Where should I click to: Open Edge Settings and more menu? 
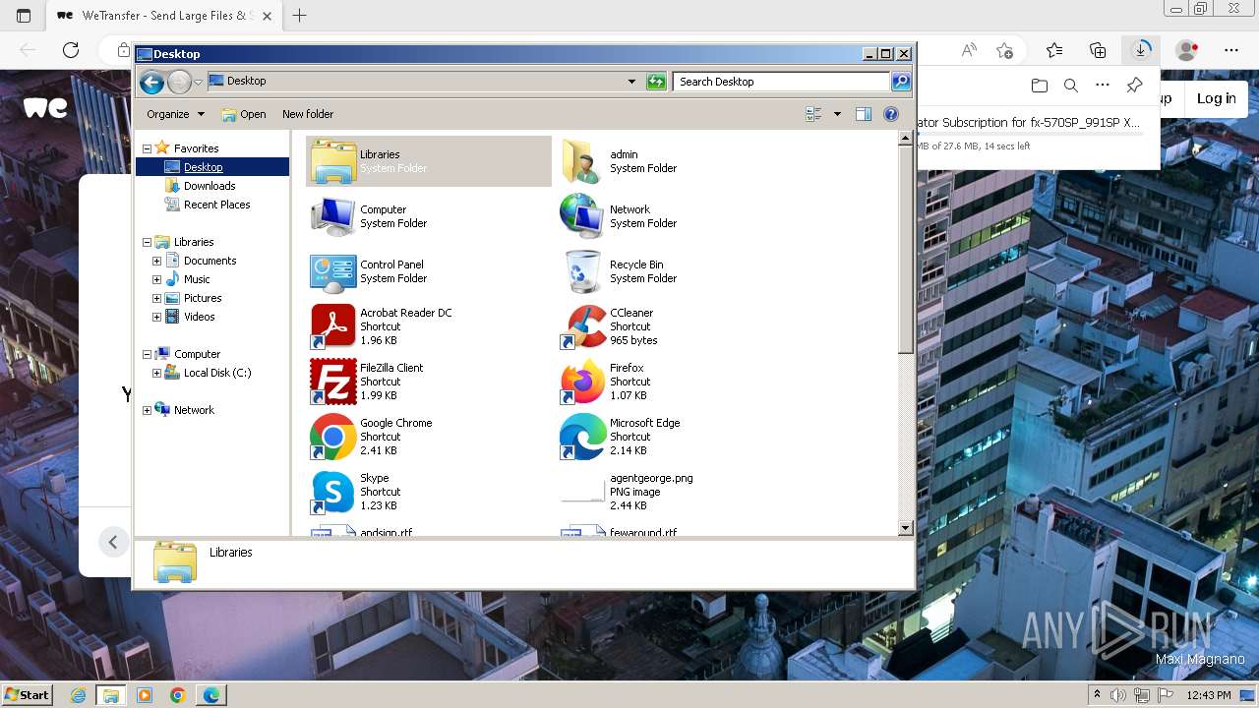coord(1231,50)
